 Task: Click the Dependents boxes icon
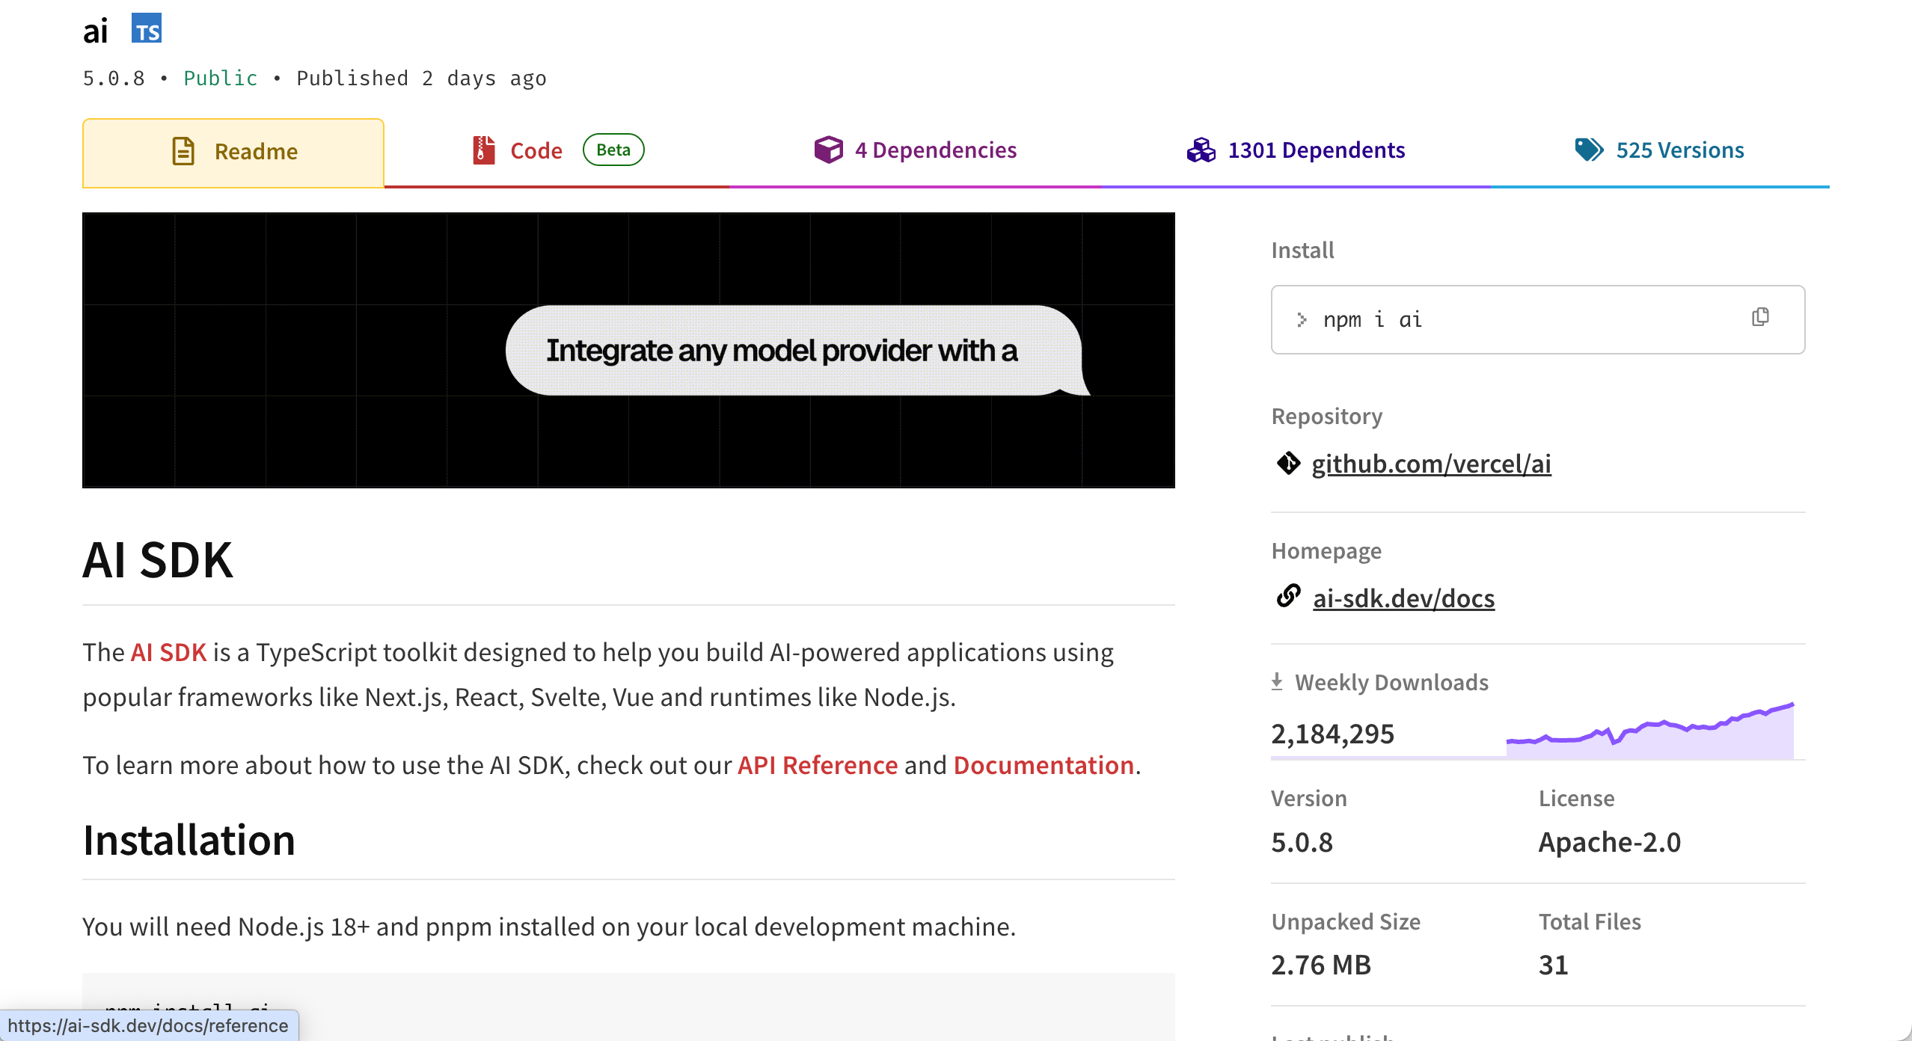[x=1201, y=150]
